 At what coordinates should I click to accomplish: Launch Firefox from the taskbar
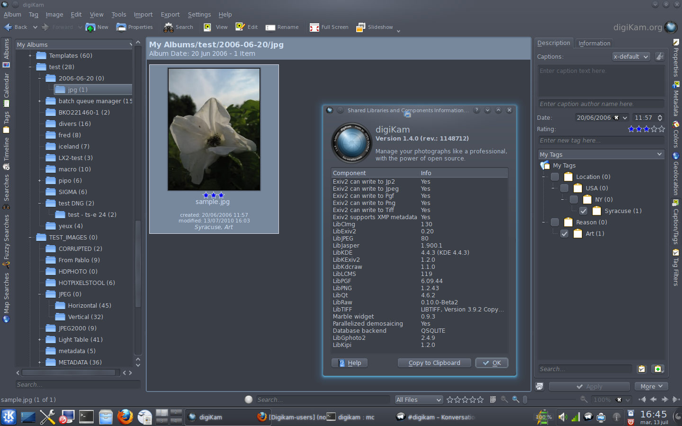pos(125,417)
